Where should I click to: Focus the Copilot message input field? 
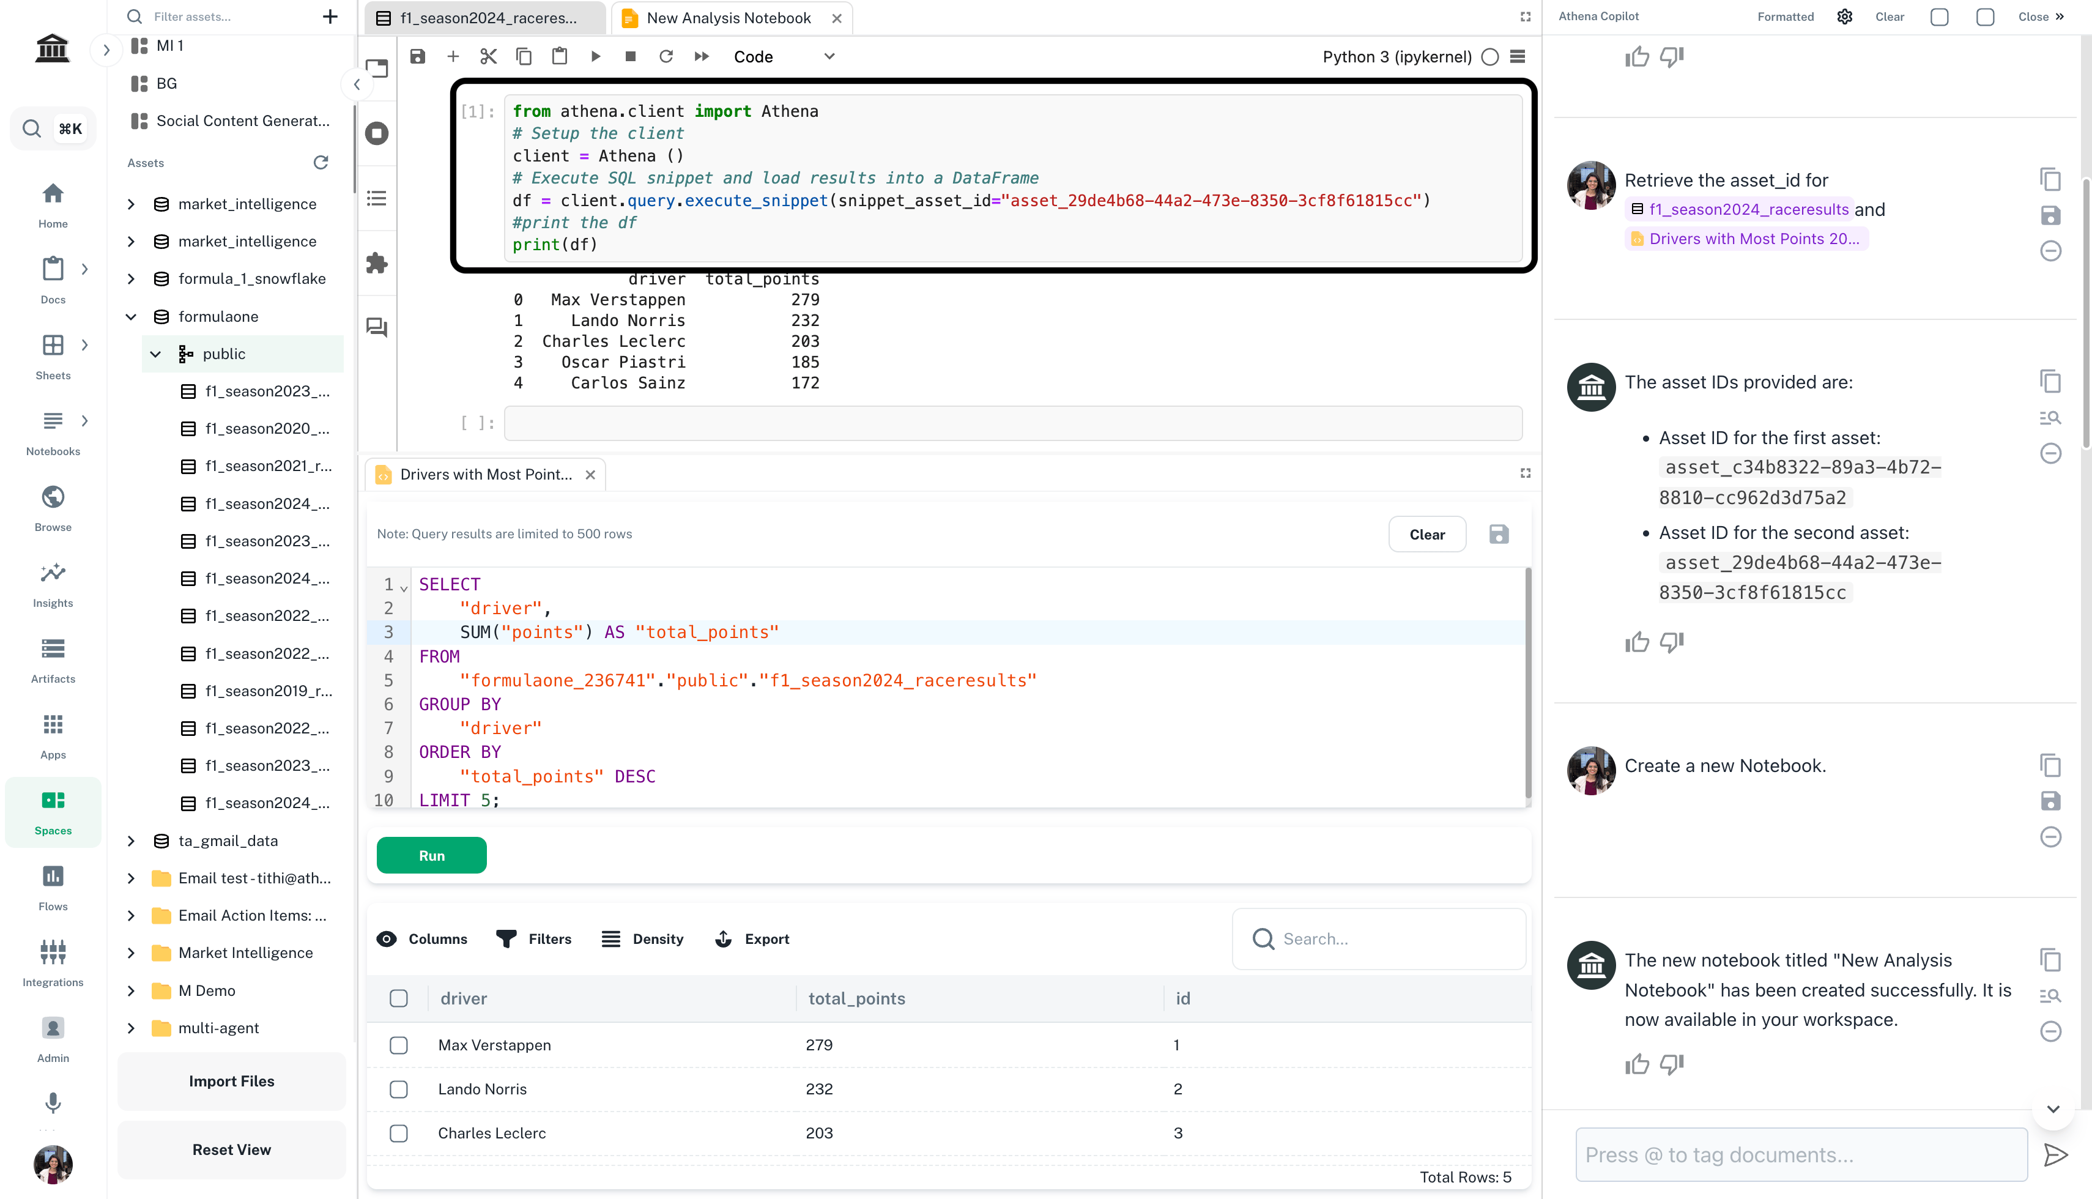click(1801, 1154)
